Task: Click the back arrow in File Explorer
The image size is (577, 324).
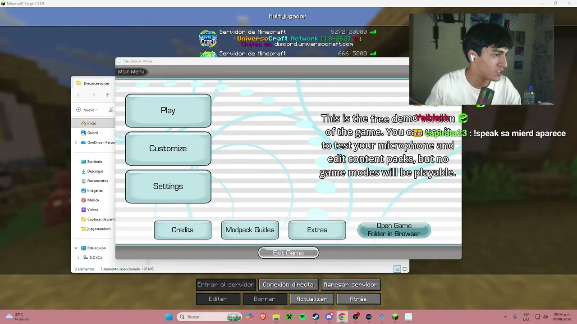Action: [79, 95]
